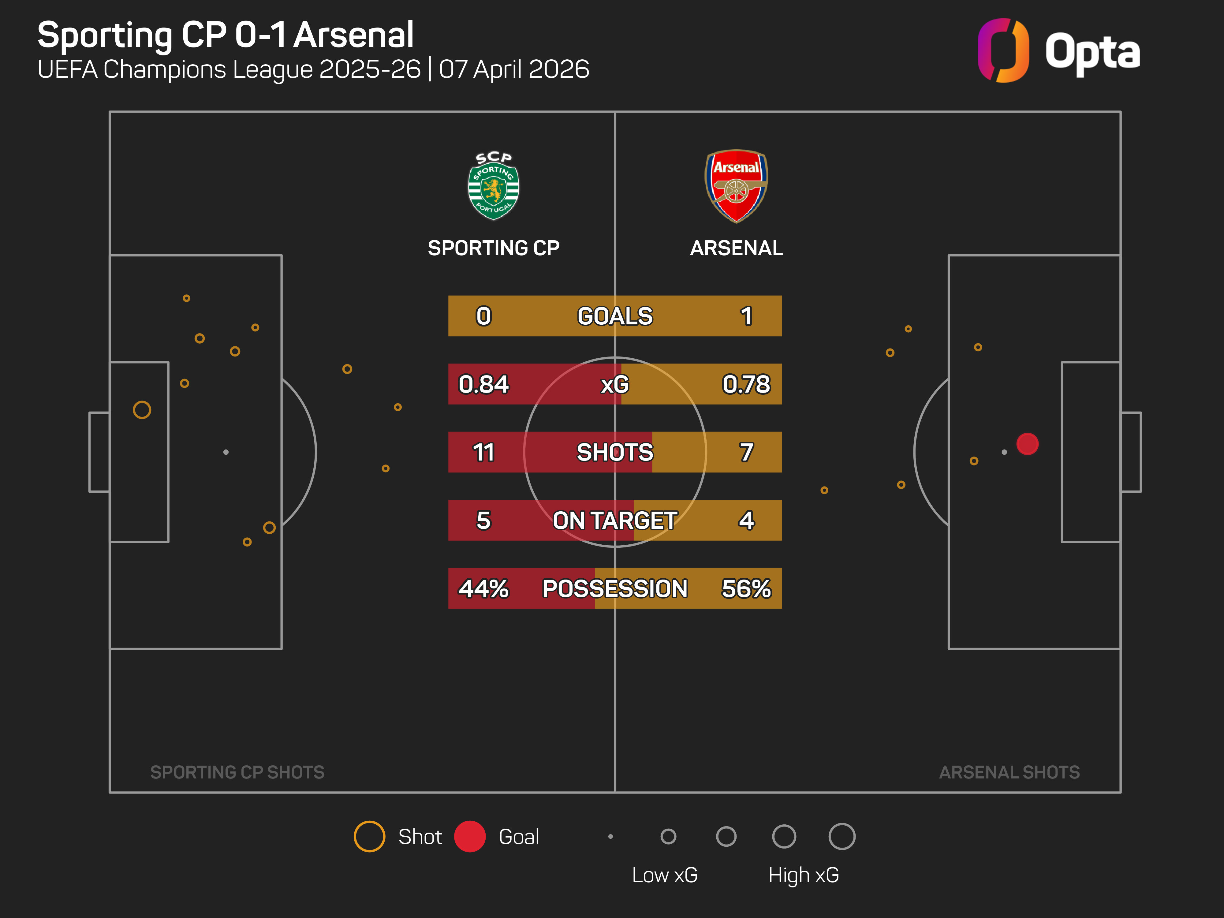Click the 'High xG' legend label
This screenshot has width=1224, height=918.
(804, 875)
